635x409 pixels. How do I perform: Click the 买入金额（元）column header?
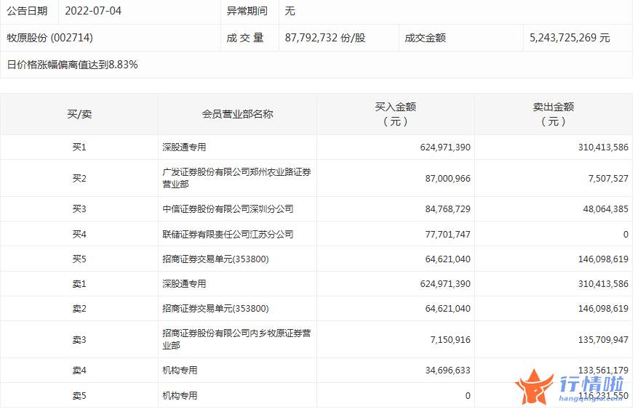pyautogui.click(x=395, y=114)
